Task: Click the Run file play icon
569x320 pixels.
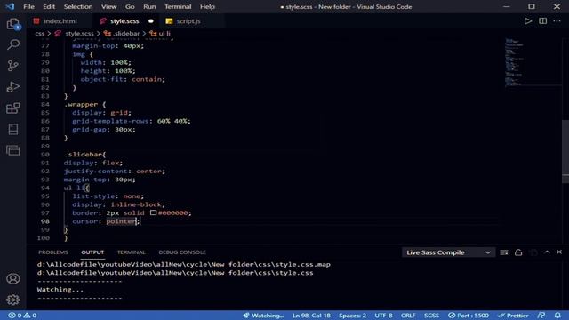Action: [528, 21]
